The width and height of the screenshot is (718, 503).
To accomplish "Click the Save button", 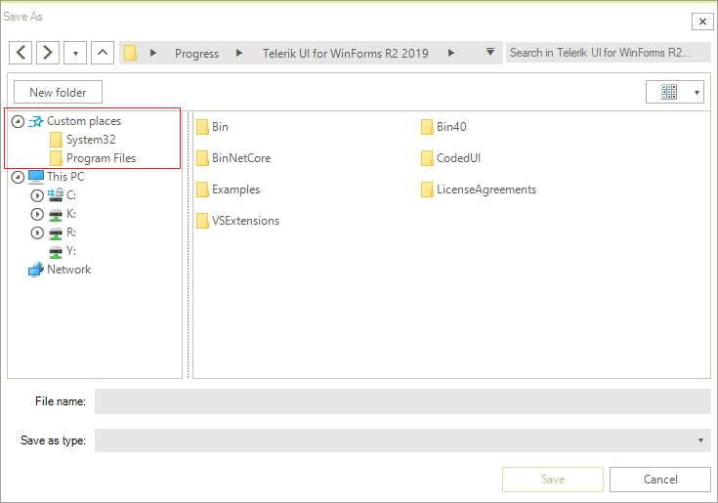I will click(x=553, y=480).
